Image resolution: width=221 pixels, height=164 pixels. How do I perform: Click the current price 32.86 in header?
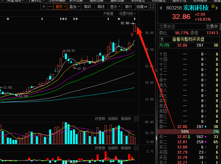181,17
